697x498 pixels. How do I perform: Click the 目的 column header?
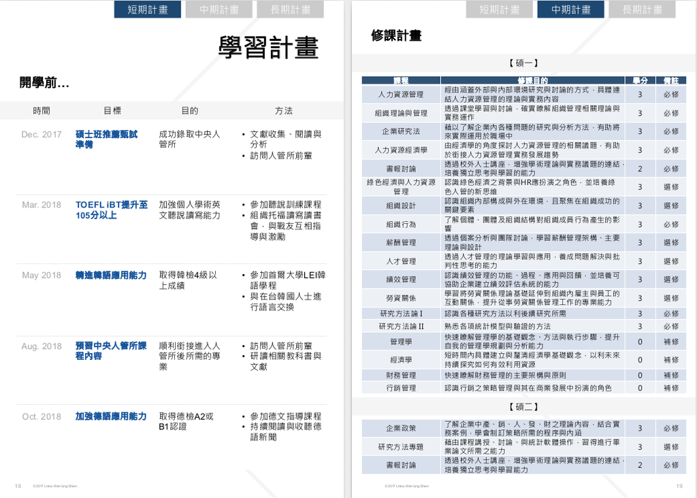click(x=190, y=111)
